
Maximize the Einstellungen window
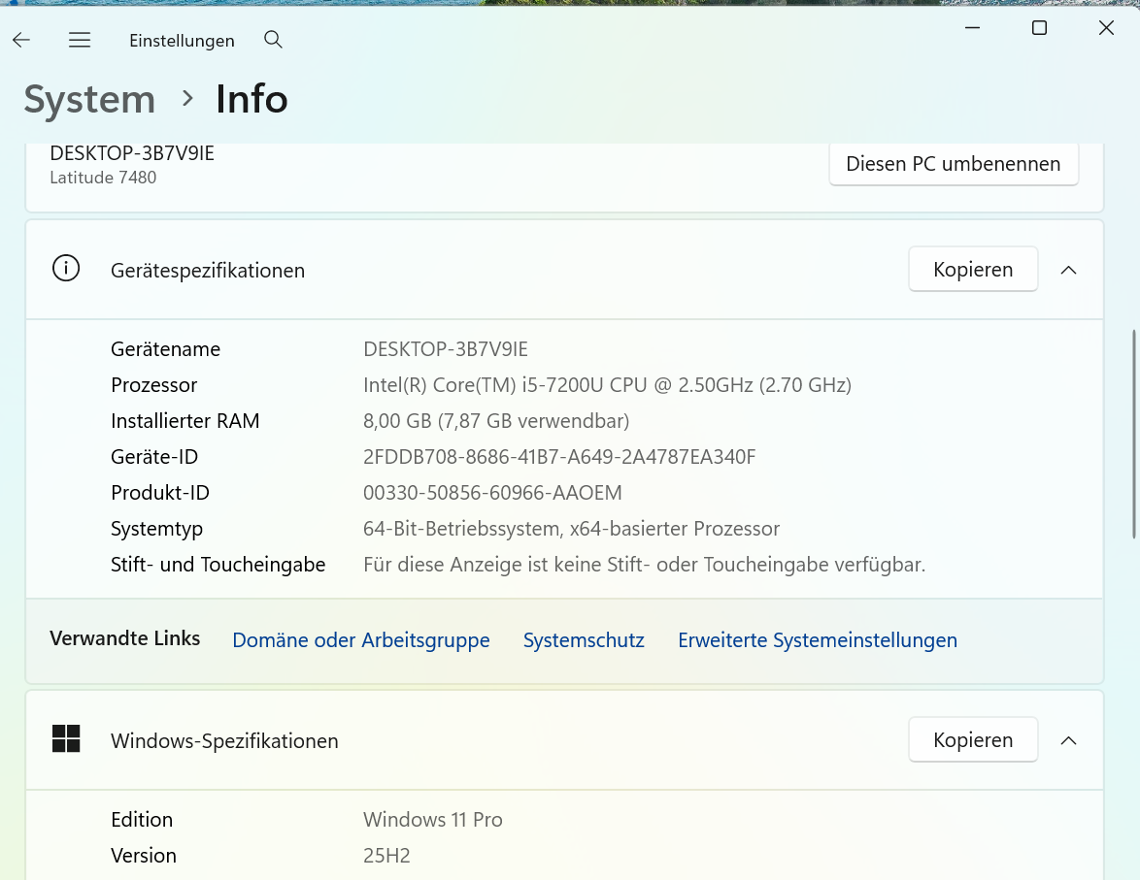[1039, 28]
